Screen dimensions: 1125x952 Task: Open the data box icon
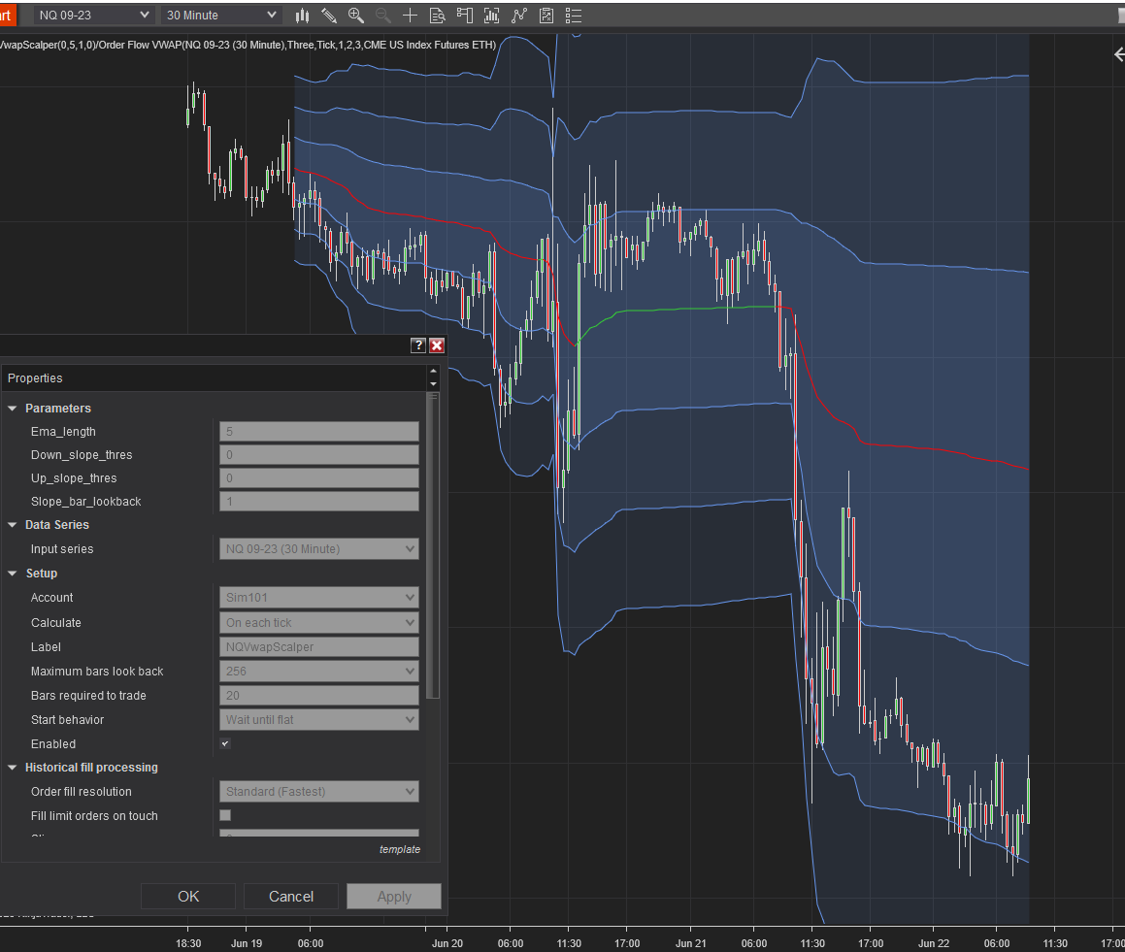pyautogui.click(x=437, y=16)
